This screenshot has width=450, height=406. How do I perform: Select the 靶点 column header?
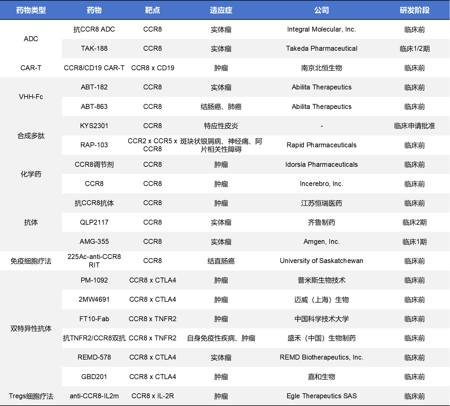pyautogui.click(x=152, y=10)
